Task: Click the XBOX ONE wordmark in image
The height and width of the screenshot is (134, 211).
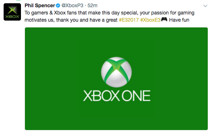Action: click(x=117, y=96)
